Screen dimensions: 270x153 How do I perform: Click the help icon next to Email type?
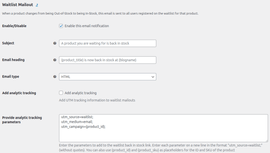(x=55, y=76)
